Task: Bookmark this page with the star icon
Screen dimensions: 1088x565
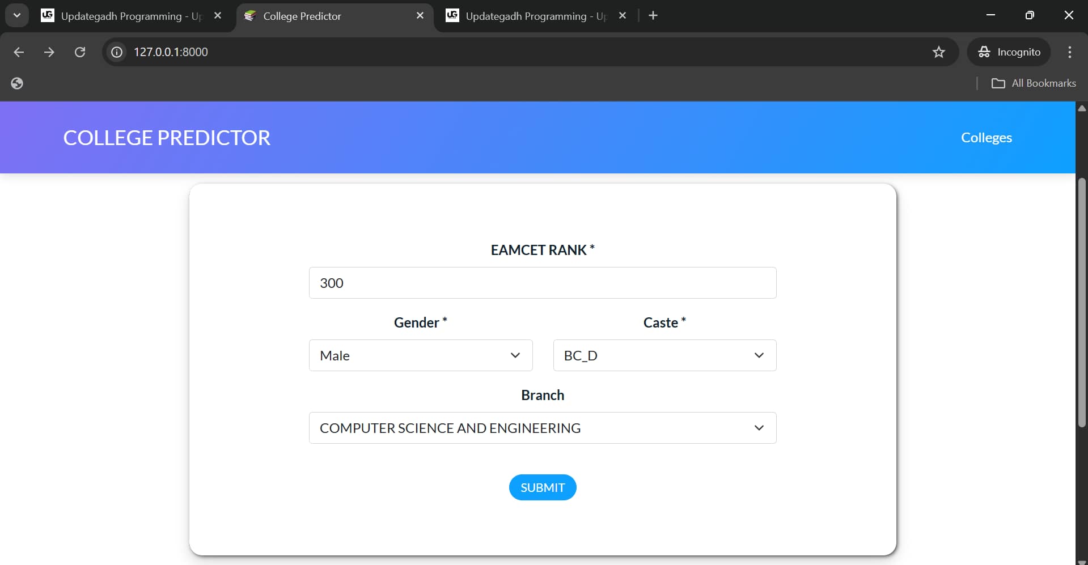Action: [939, 52]
